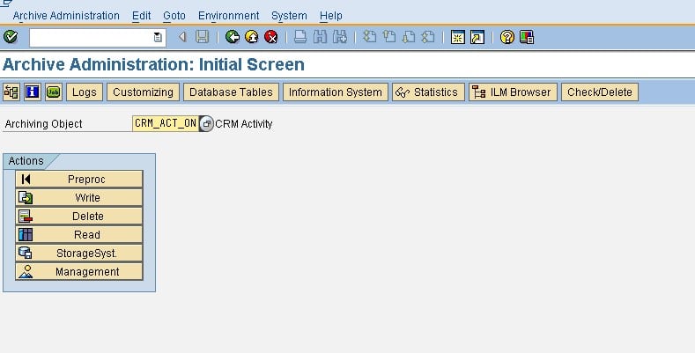Click the Save diskette icon
The width and height of the screenshot is (695, 353).
[202, 37]
